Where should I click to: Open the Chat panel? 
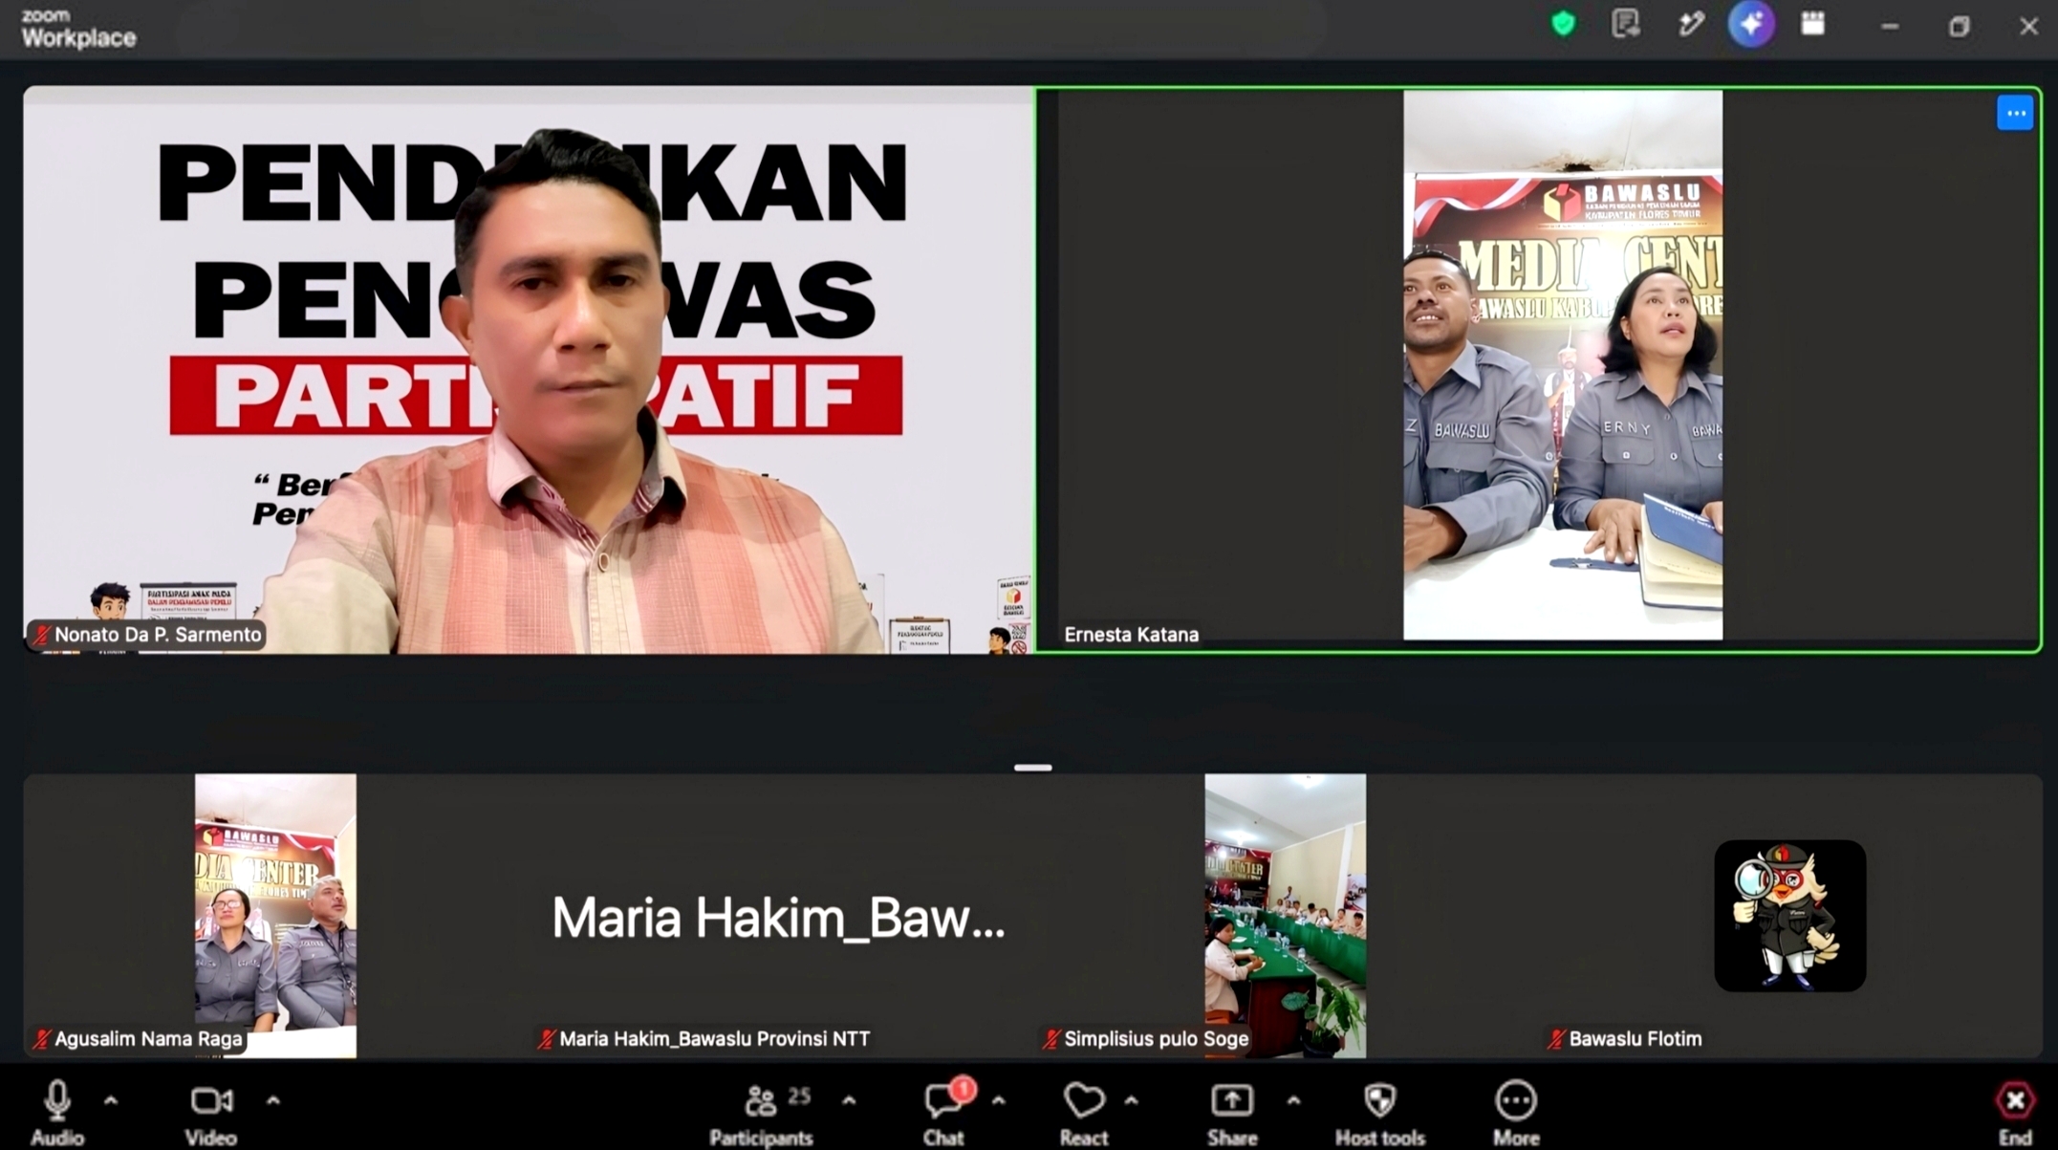pos(943,1112)
